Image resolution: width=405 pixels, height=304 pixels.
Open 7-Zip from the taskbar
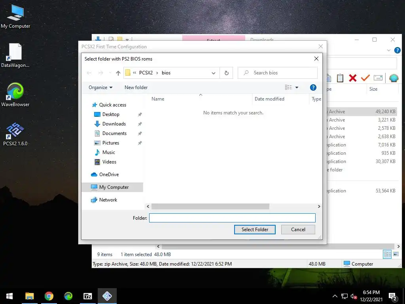coord(87,296)
